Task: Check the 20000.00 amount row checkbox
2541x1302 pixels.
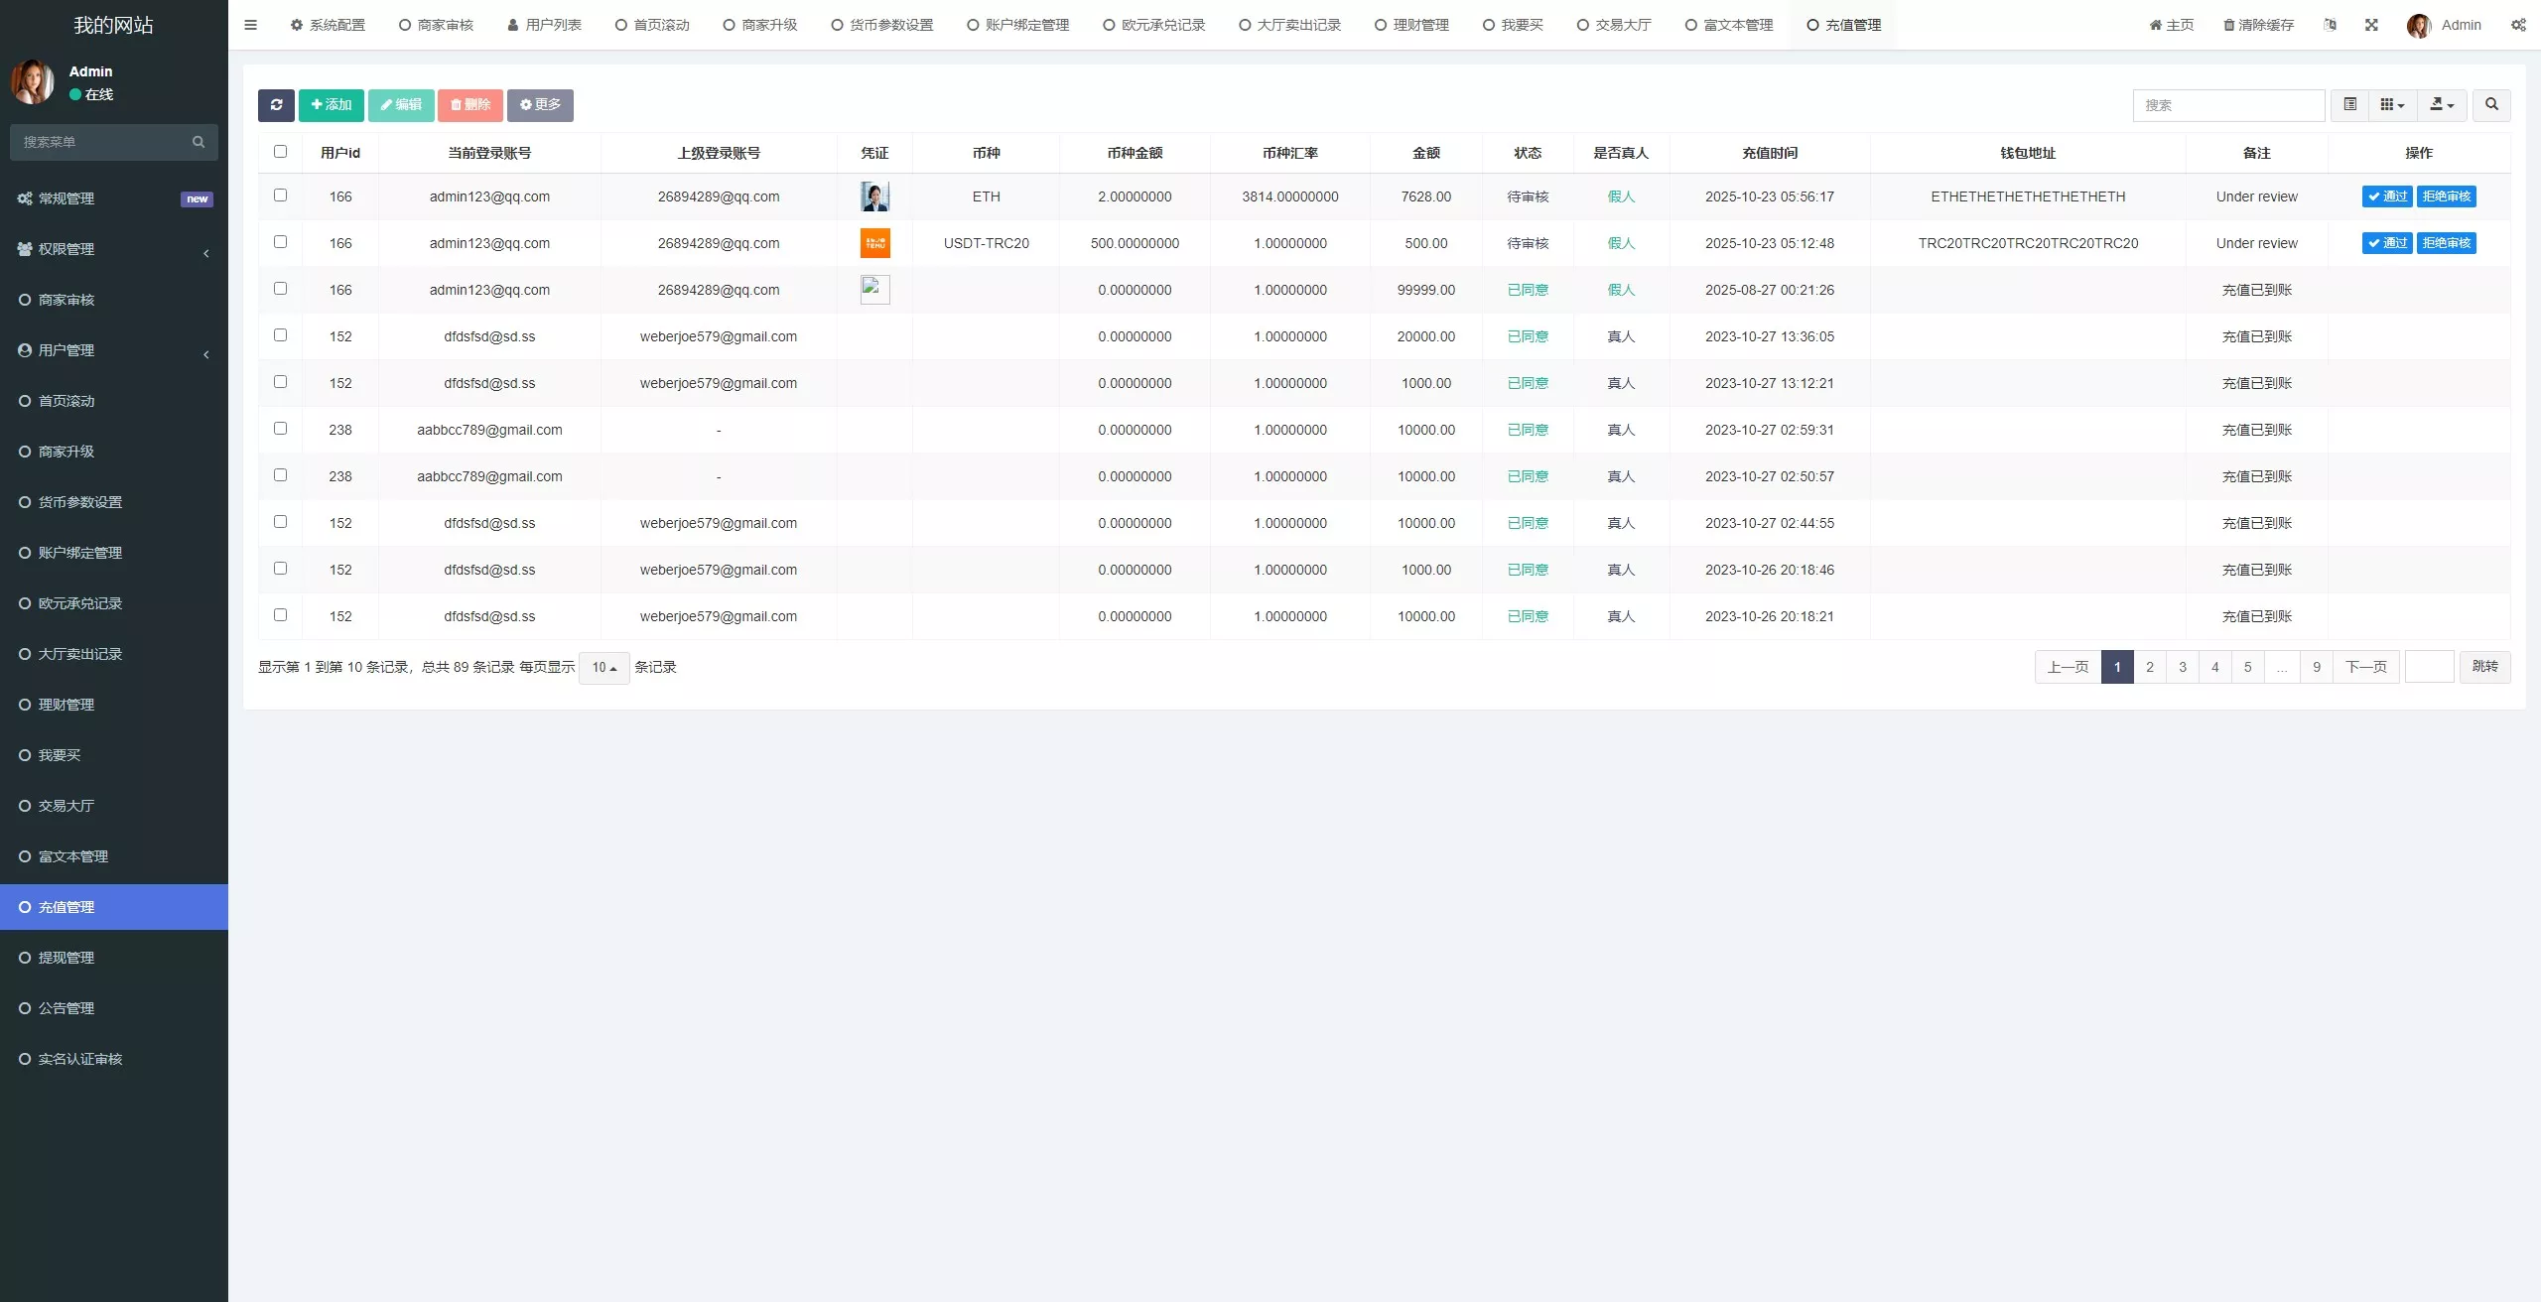Action: pos(280,335)
